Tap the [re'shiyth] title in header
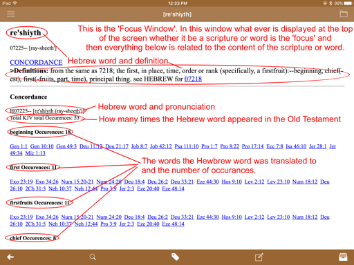Screen dimensions: 354x265 [x=177, y=14]
